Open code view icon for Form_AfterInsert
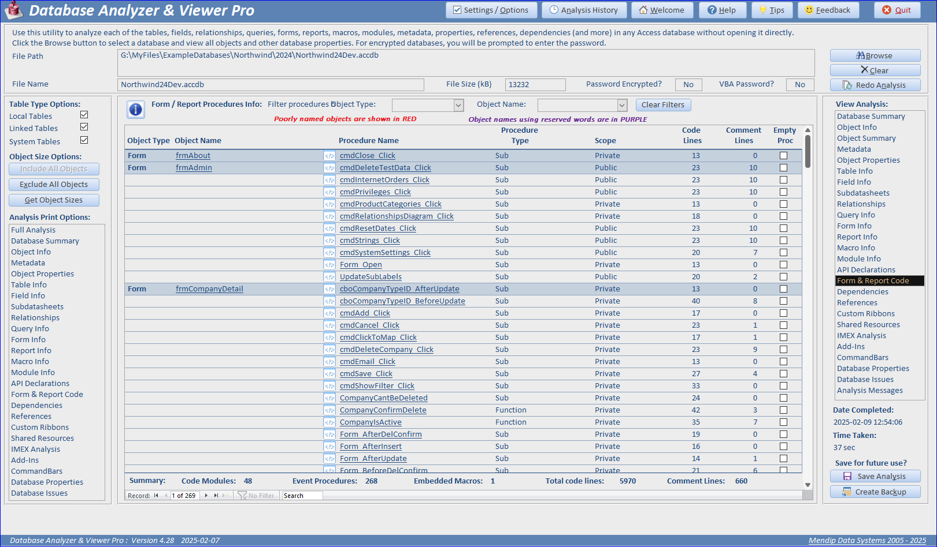Viewport: 937px width, 547px height. coord(329,447)
